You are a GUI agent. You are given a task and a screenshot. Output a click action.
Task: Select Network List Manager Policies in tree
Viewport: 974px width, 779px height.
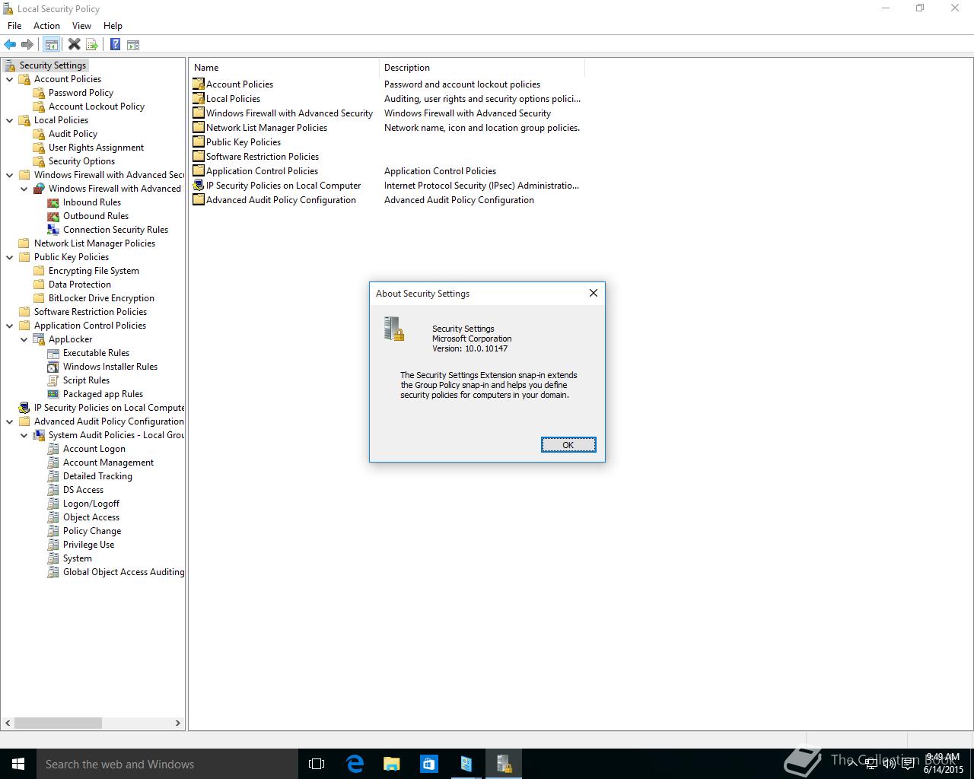pyautogui.click(x=94, y=243)
